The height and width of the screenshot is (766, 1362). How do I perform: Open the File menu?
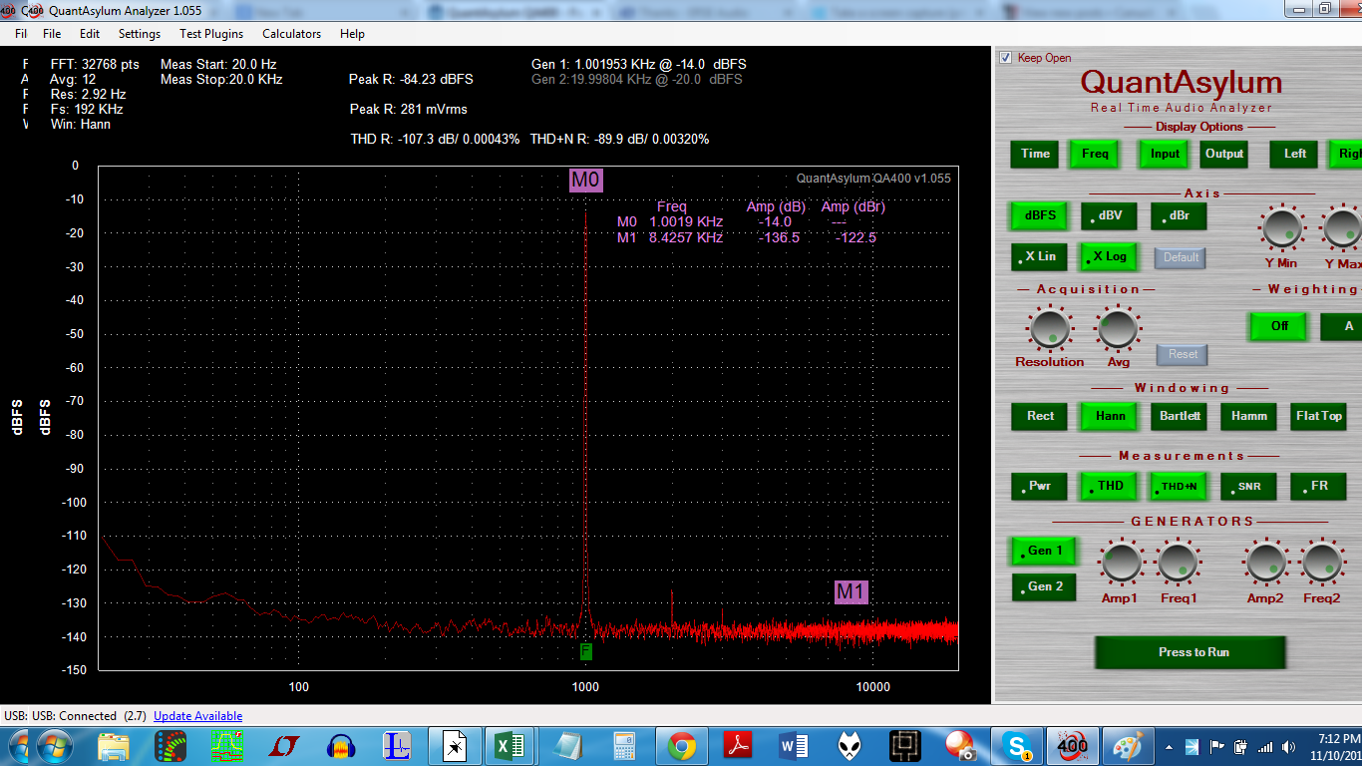click(52, 34)
